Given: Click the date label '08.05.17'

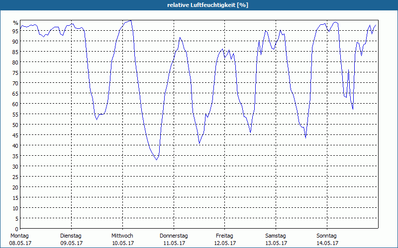Looking at the screenshot, I should coord(20,243).
